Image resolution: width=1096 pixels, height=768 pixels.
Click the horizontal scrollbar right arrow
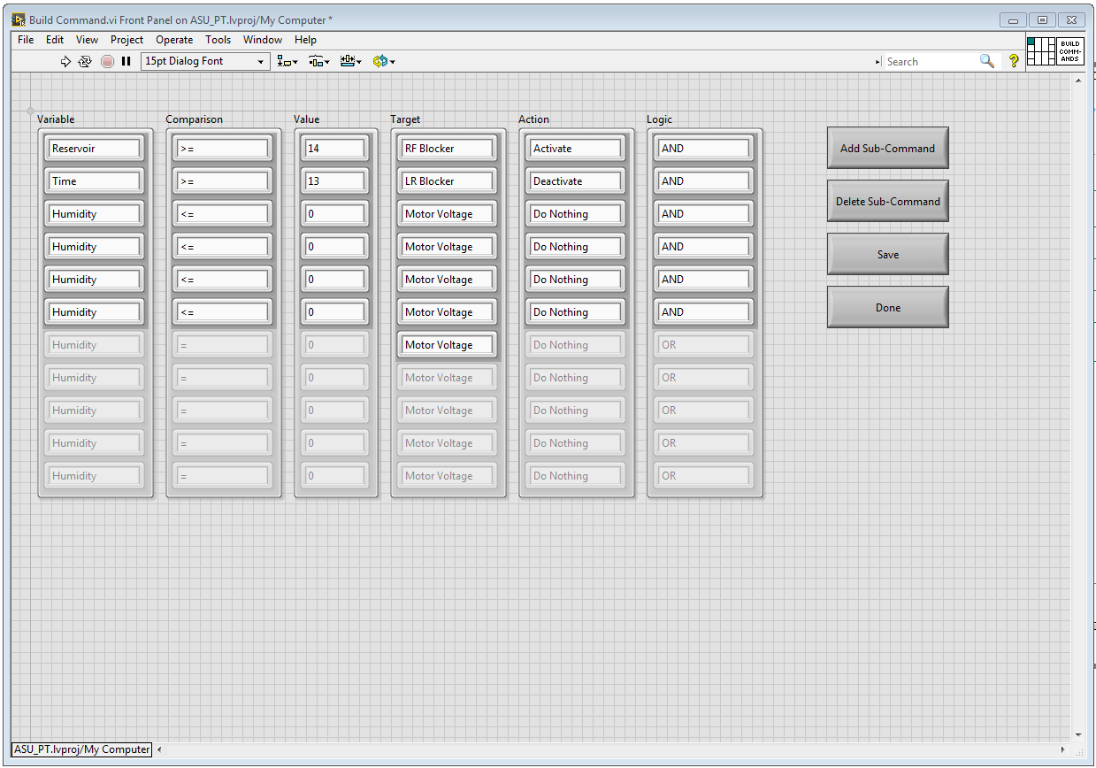click(1064, 749)
